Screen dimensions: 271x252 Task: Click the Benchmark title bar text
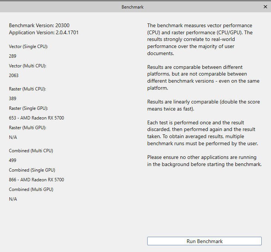click(x=132, y=7)
